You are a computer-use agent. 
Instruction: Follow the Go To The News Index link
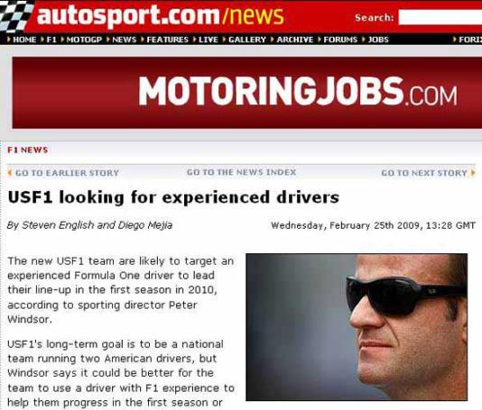pyautogui.click(x=241, y=172)
